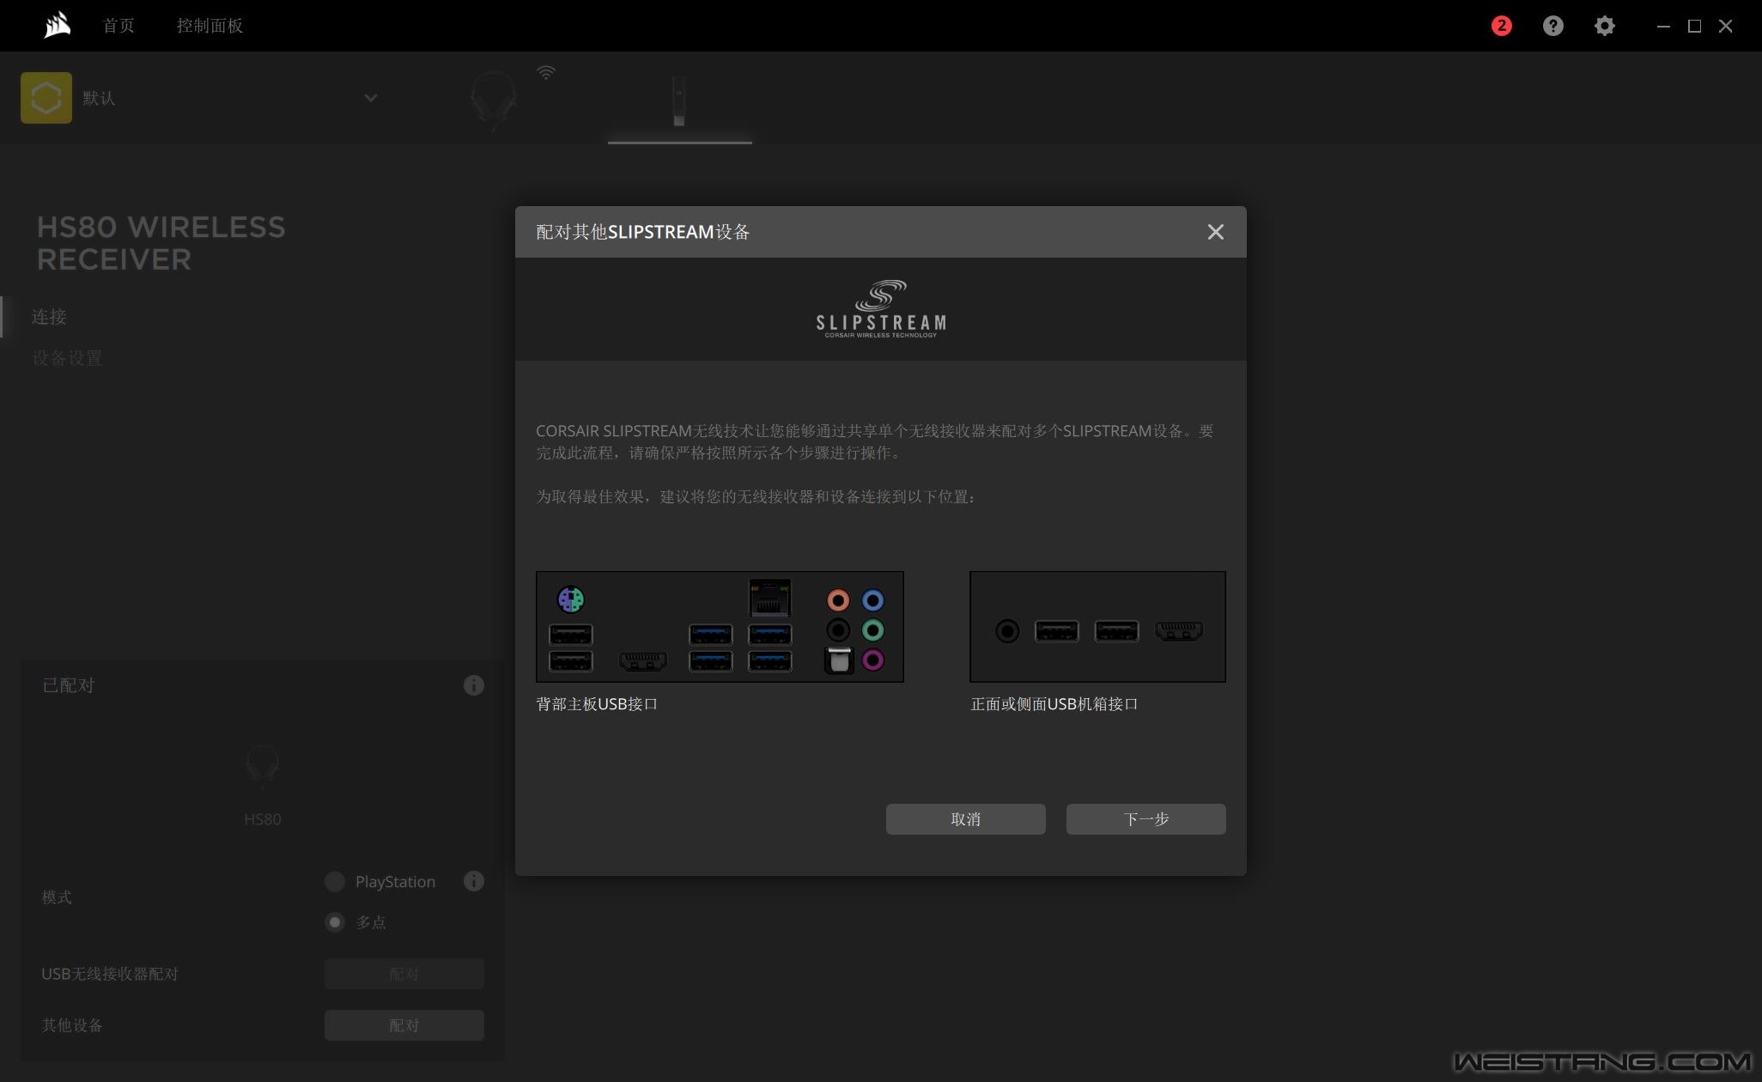Click 配对 for 其他设备
This screenshot has width=1762, height=1082.
click(x=404, y=1025)
